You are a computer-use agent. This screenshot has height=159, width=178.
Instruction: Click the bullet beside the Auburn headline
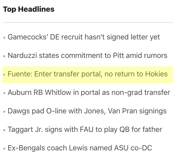[4, 93]
